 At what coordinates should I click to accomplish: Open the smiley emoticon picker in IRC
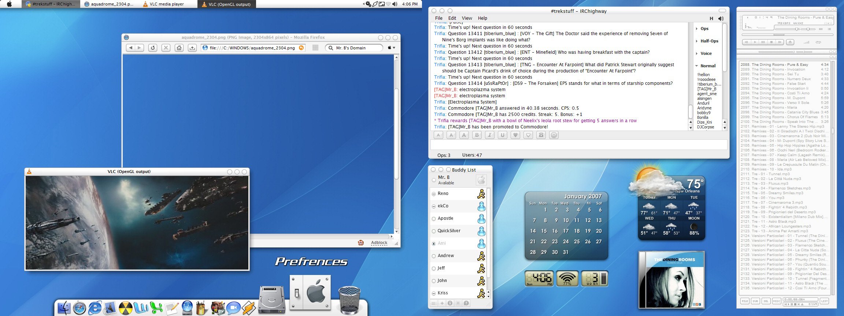(554, 135)
